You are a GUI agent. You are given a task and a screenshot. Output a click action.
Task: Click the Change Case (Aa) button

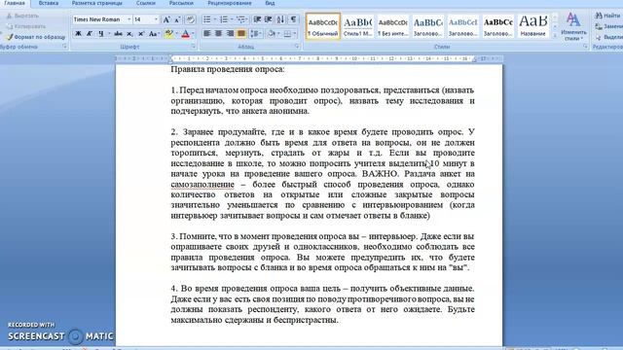(154, 34)
